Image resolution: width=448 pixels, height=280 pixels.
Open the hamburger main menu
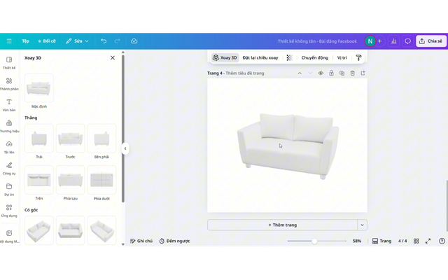(9, 41)
